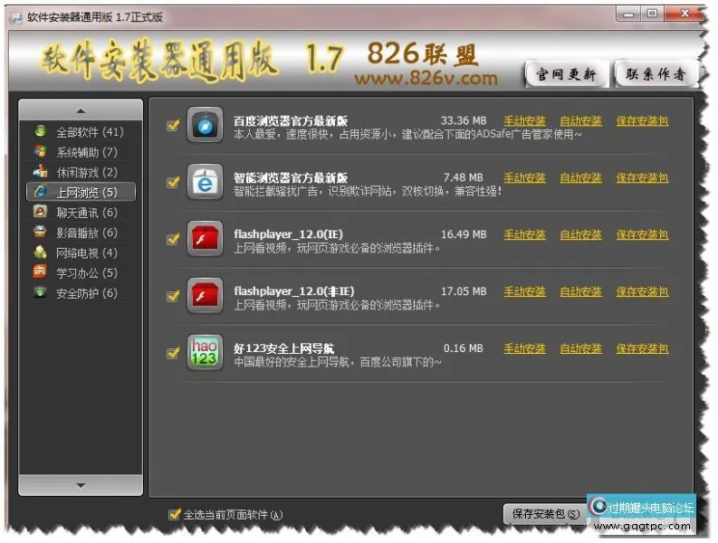Click the 全部软件 category icon
This screenshot has width=718, height=543.
41,131
